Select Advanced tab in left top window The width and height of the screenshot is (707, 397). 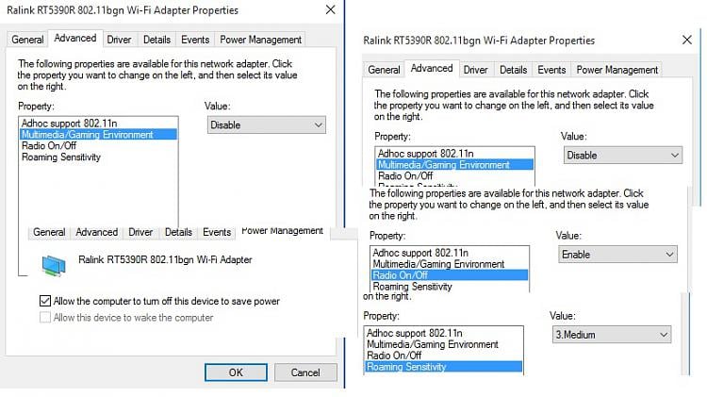[x=75, y=39]
